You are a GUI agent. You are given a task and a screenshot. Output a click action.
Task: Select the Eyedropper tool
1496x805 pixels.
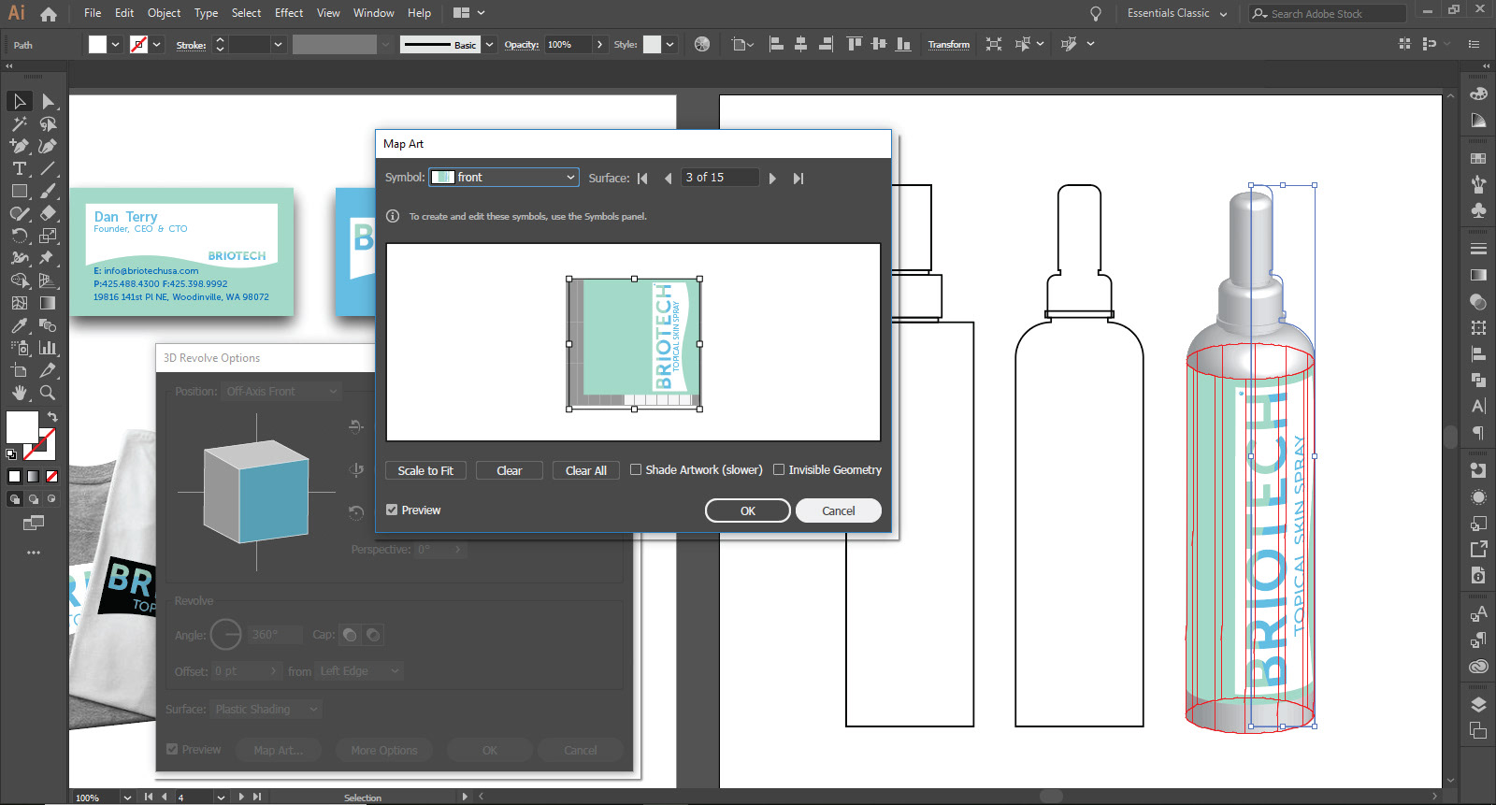coord(20,325)
